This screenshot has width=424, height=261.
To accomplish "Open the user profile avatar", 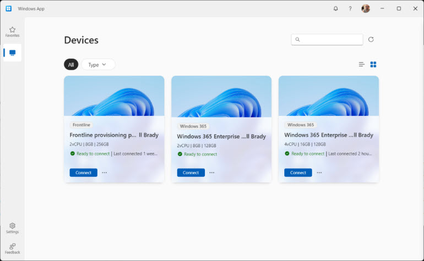I will tap(366, 8).
